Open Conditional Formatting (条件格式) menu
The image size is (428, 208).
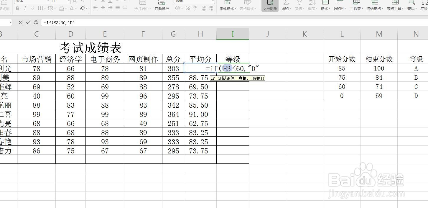pyautogui.click(x=228, y=6)
